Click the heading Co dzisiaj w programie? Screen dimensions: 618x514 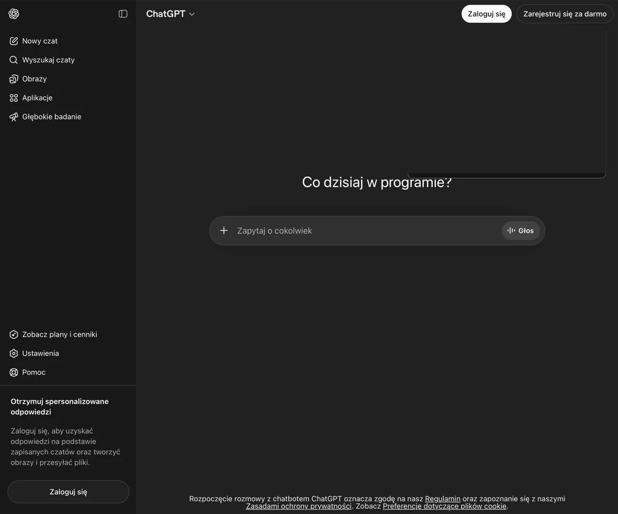coord(377,183)
